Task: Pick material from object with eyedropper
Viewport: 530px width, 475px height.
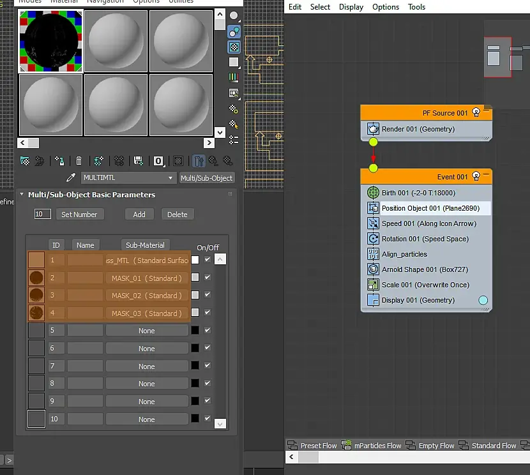Action: [x=72, y=178]
